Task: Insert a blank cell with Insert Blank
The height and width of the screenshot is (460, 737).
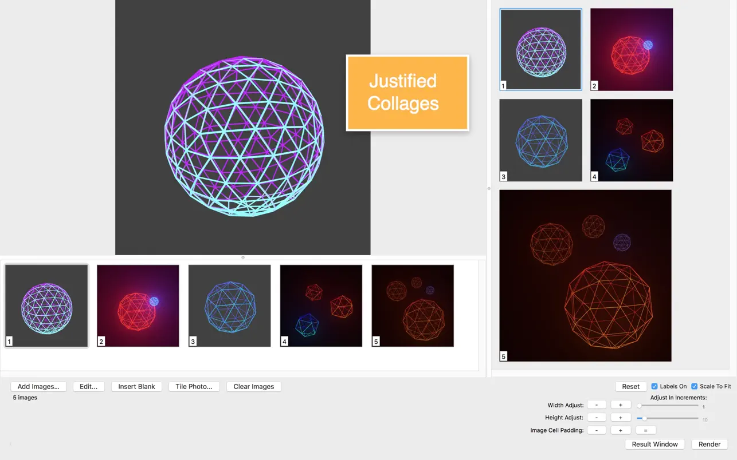Action: (136, 387)
